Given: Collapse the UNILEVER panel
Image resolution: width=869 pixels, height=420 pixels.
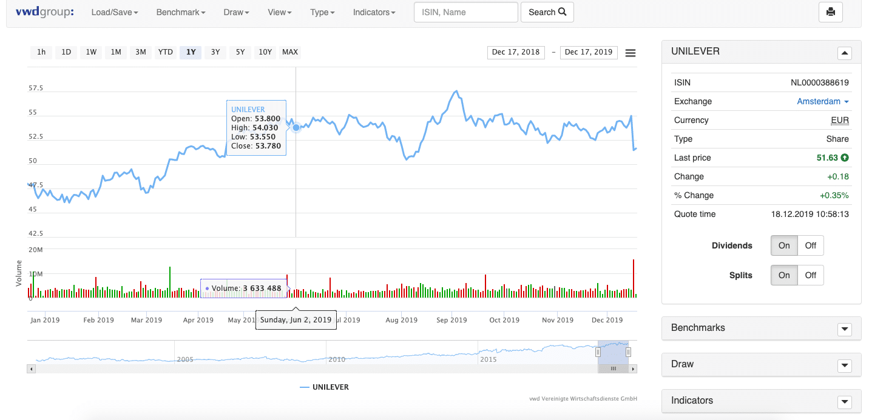Looking at the screenshot, I should 845,53.
